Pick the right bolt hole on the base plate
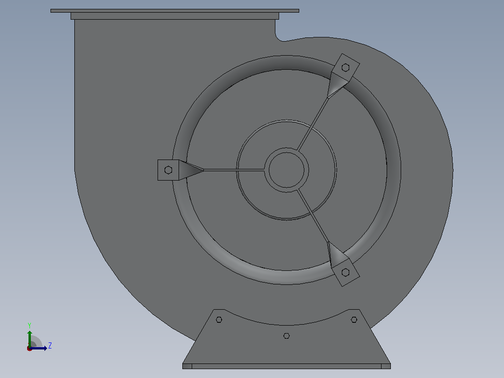Screen dimensions: 504x378 coord(354,320)
